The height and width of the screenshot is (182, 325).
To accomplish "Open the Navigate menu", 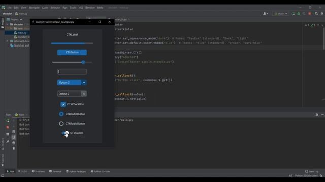I will pos(34,8).
